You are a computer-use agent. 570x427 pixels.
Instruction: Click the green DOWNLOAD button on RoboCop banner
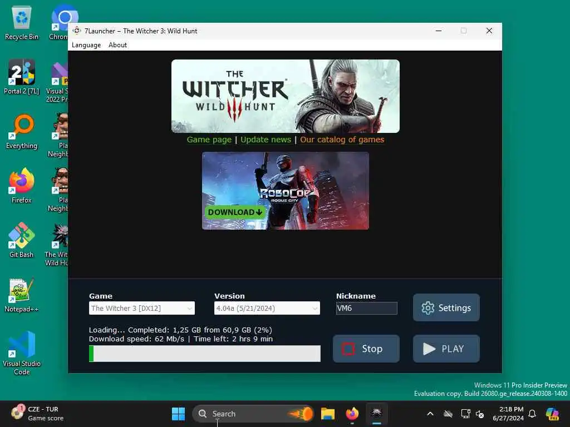[235, 212]
